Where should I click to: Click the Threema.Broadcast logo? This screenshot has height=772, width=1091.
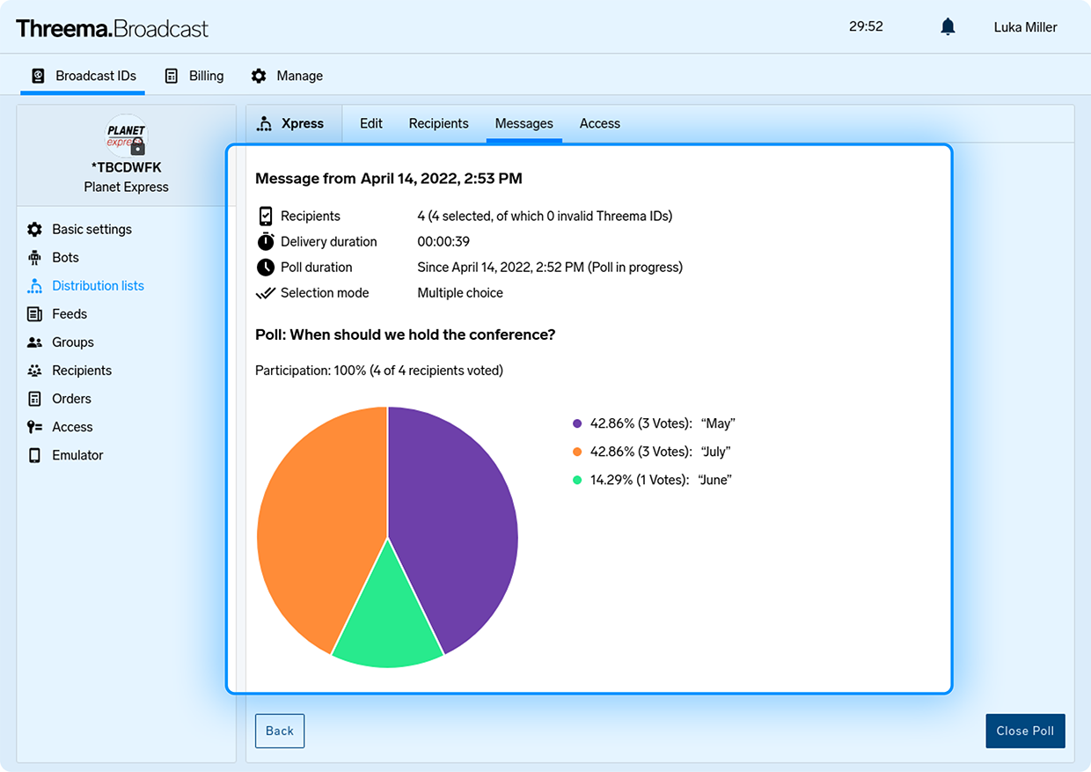coord(112,28)
